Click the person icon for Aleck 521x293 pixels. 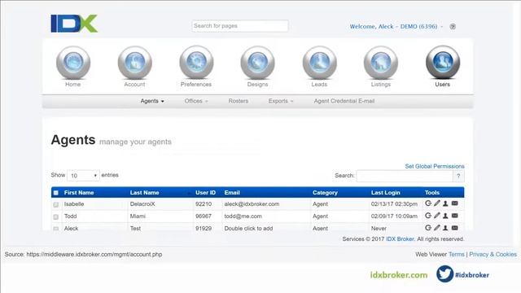(x=445, y=228)
